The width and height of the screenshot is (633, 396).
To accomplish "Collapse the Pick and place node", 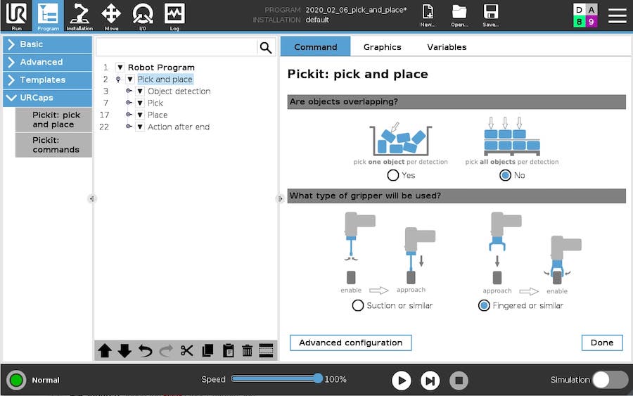I will coord(130,79).
